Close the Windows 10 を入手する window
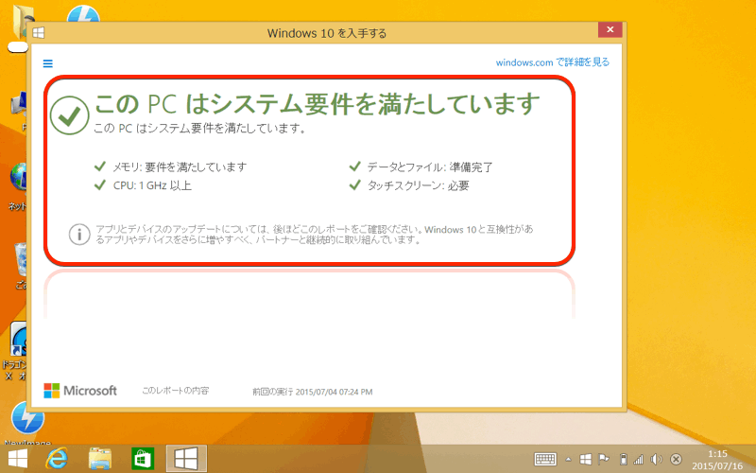The height and width of the screenshot is (473, 756). click(x=610, y=32)
